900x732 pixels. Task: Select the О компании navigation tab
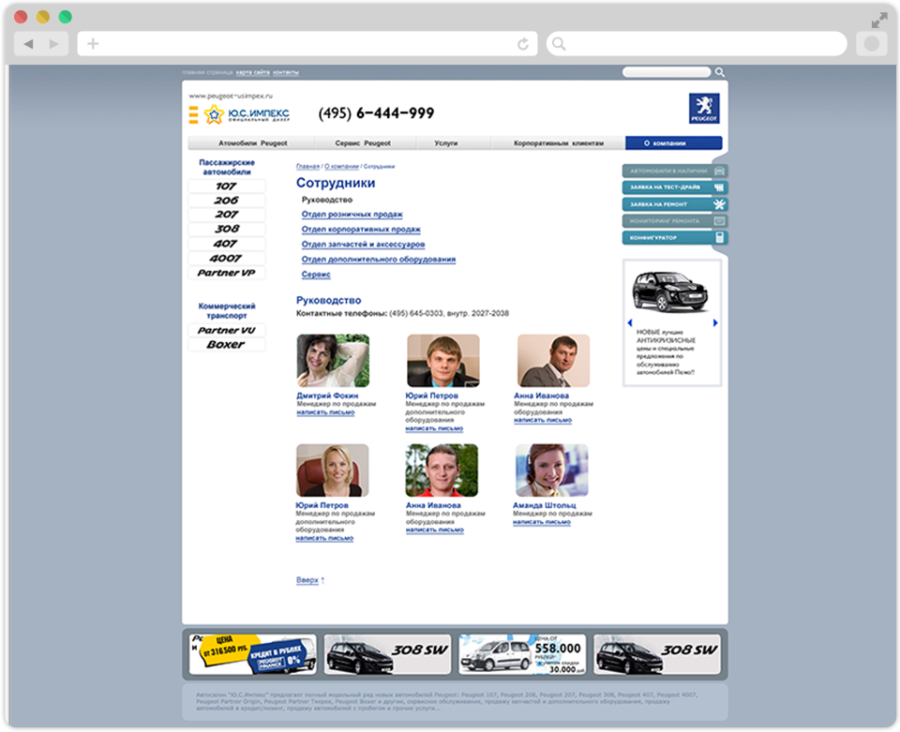[673, 142]
